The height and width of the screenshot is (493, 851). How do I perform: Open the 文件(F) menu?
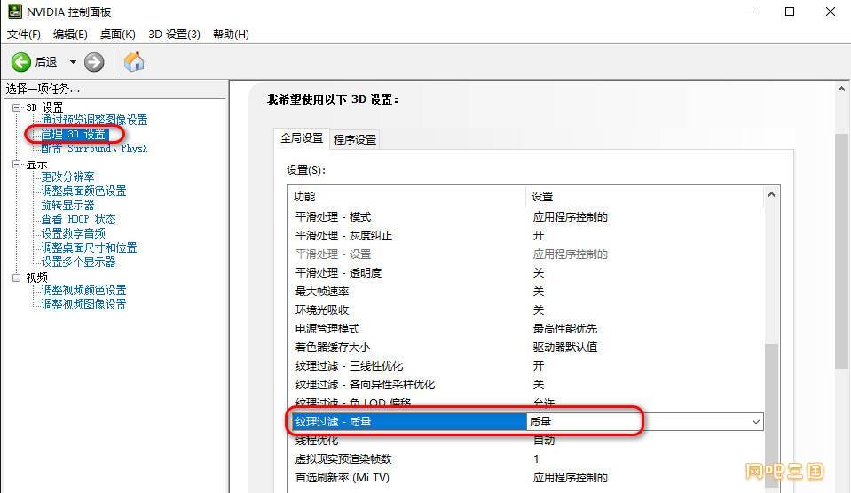pyautogui.click(x=24, y=35)
